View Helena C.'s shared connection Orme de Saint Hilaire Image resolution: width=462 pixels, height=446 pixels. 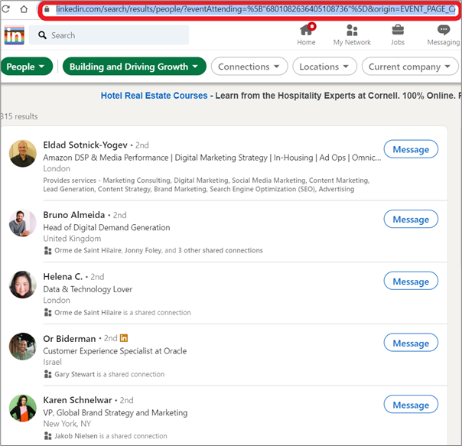[122, 312]
